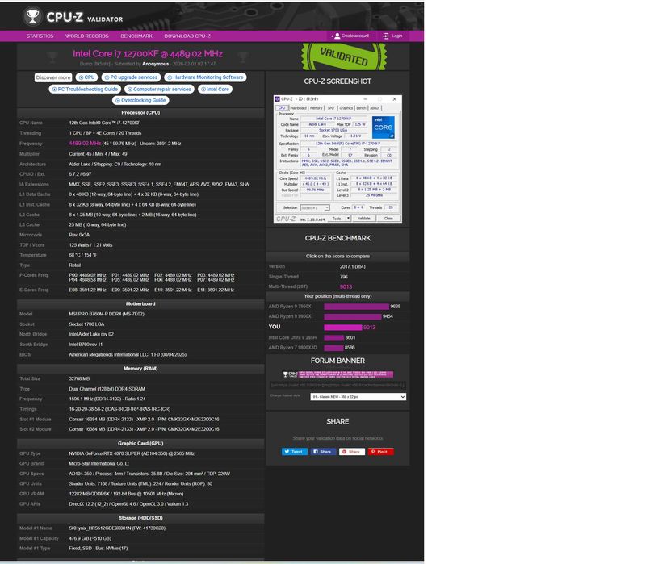Image resolution: width=654 pixels, height=564 pixels.
Task: Click the '12282 MB GDDR6X' GPU VRAM value
Action: (126, 494)
